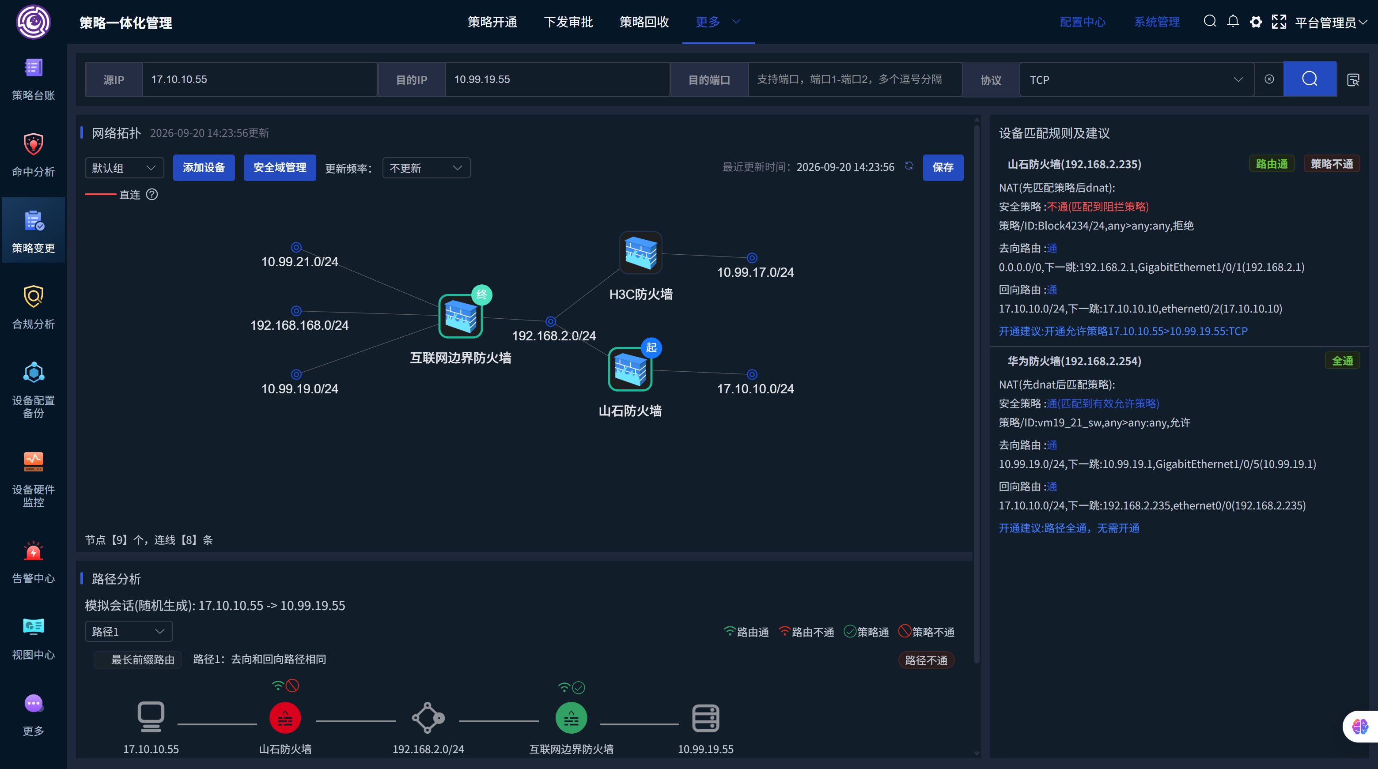Toggle fullscreen mode icon in the header

pyautogui.click(x=1279, y=22)
